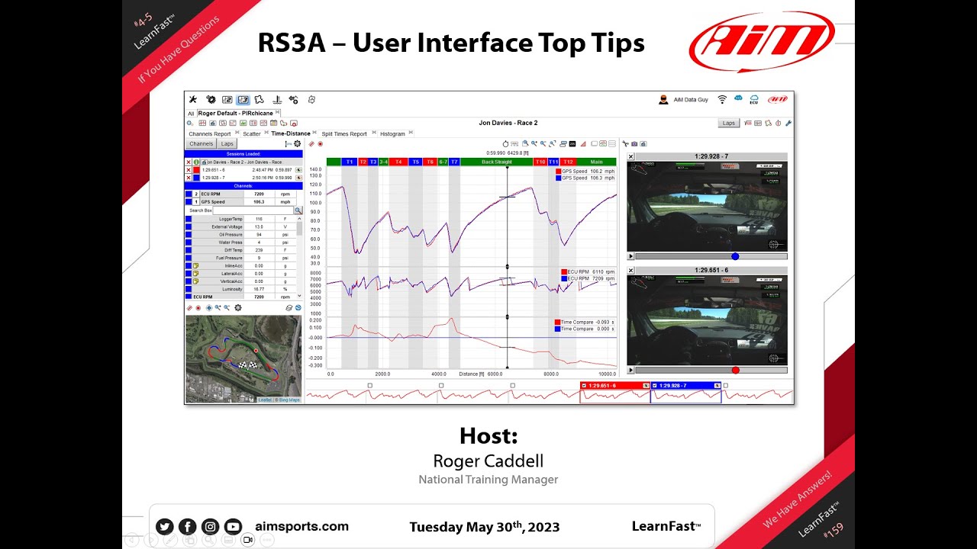The height and width of the screenshot is (549, 977).
Task: Click the WiFi connection icon
Action: pyautogui.click(x=722, y=100)
